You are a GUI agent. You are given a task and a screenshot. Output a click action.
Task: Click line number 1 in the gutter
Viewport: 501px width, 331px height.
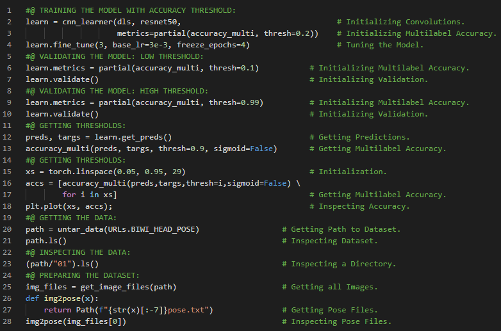(10, 10)
